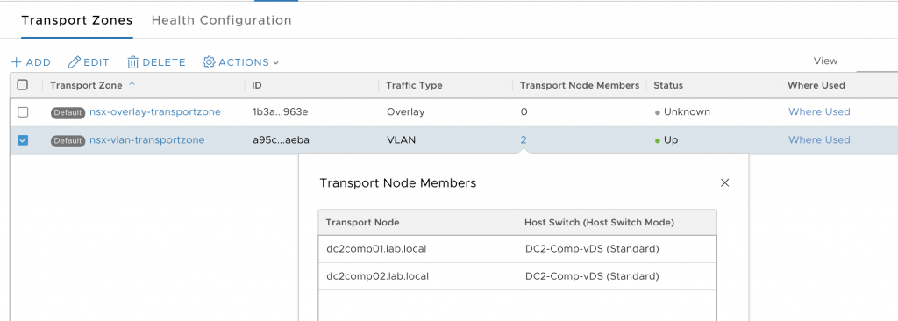The image size is (898, 321).
Task: Check the nsx-overlay-transportzone row checkbox
Action: pos(22,112)
